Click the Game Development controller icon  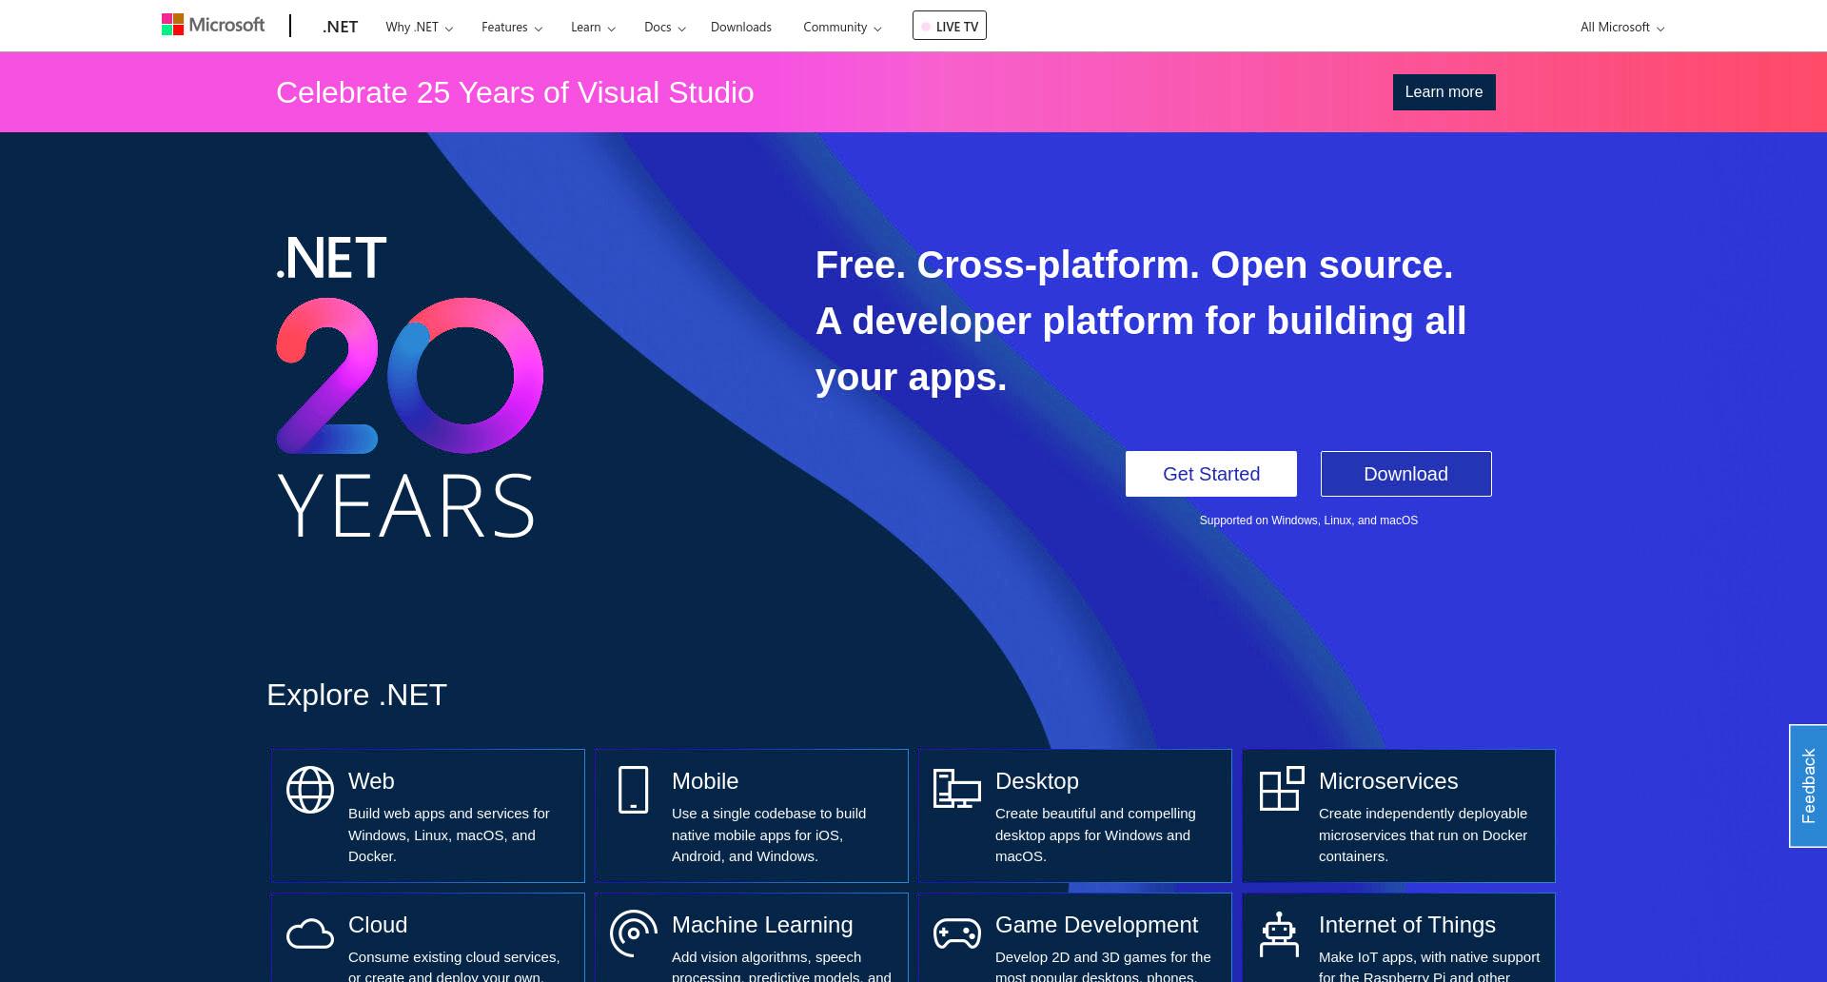(957, 933)
